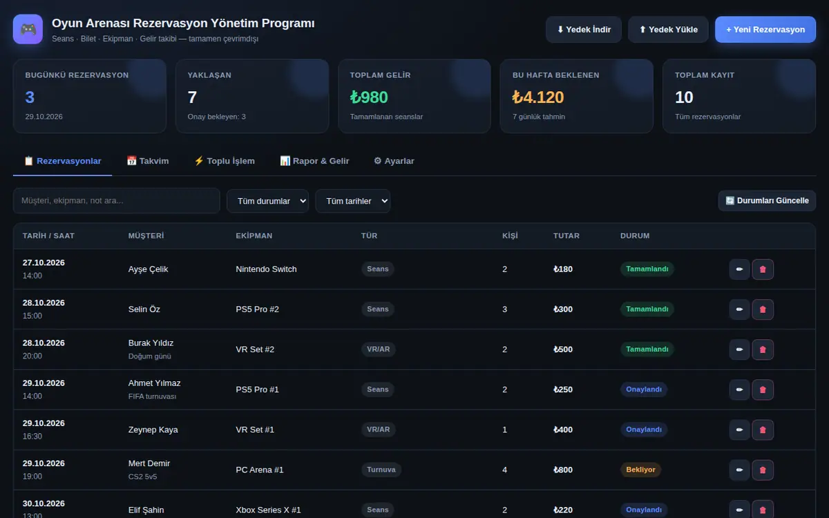
Task: Edit the Mert Demir reservation
Action: tap(739, 470)
